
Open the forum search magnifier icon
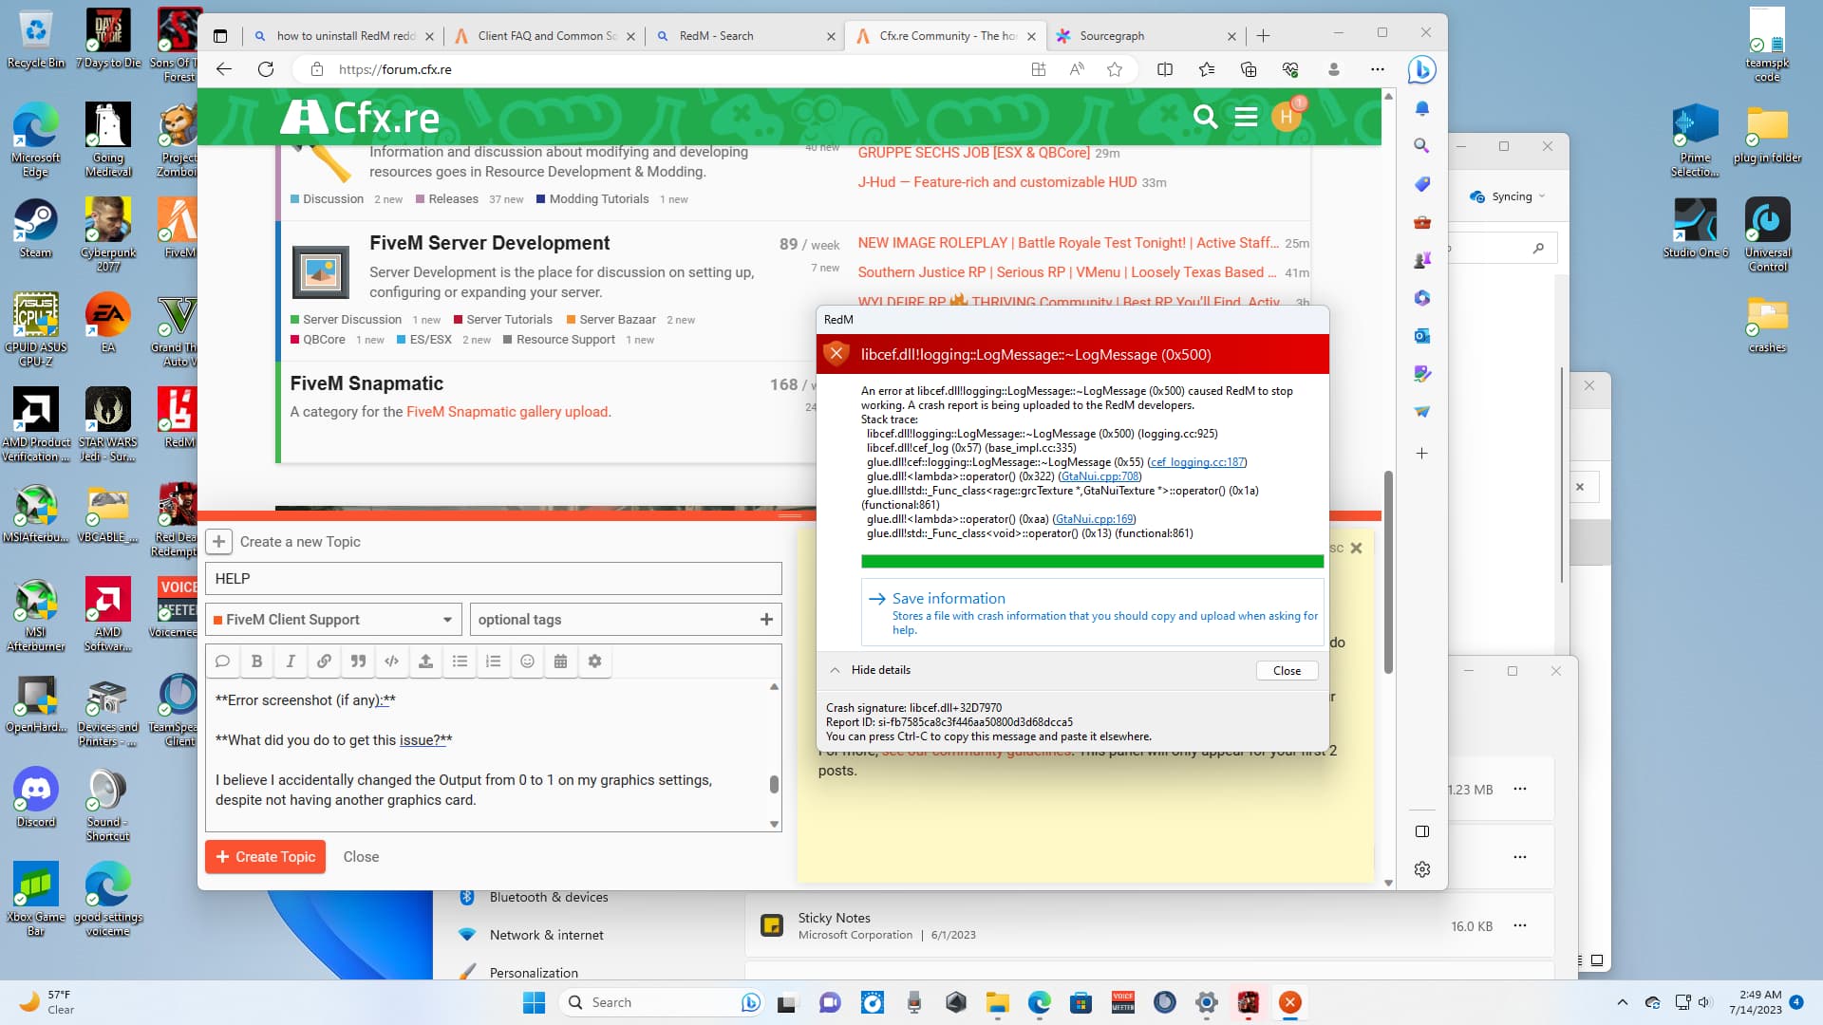pos(1205,117)
